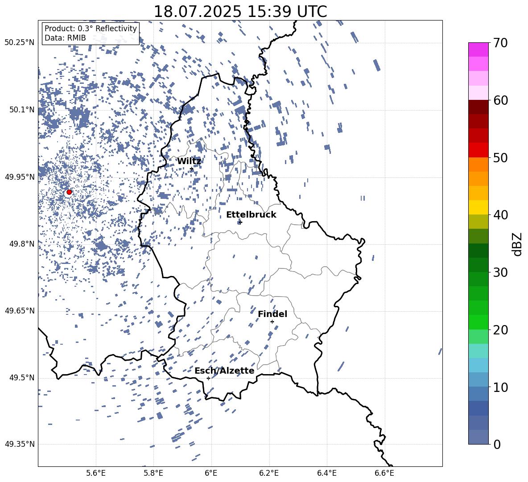This screenshot has height=482, width=528.
Task: Click the colorbar tick label '50'
Action: 500,158
